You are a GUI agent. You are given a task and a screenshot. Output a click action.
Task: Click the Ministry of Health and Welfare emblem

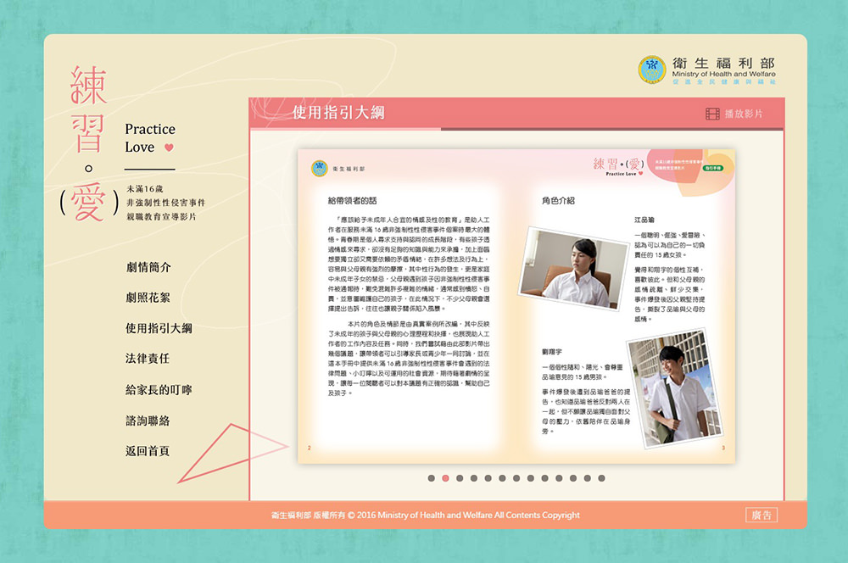(x=652, y=70)
